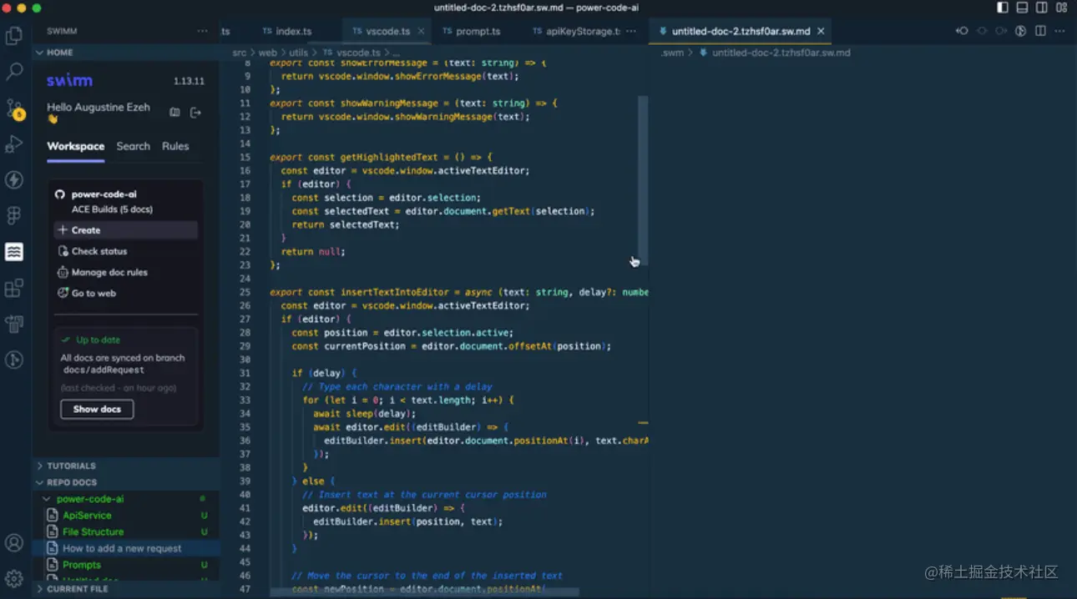Switch to the Swimm Search tab

pyautogui.click(x=134, y=146)
